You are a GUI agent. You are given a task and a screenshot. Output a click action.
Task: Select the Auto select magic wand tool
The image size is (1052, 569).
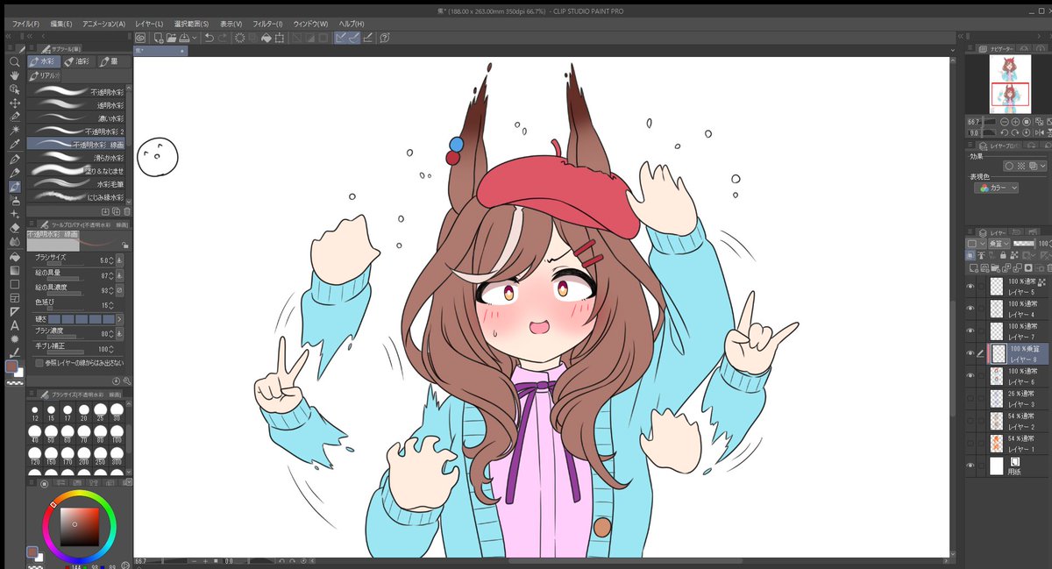(x=14, y=131)
